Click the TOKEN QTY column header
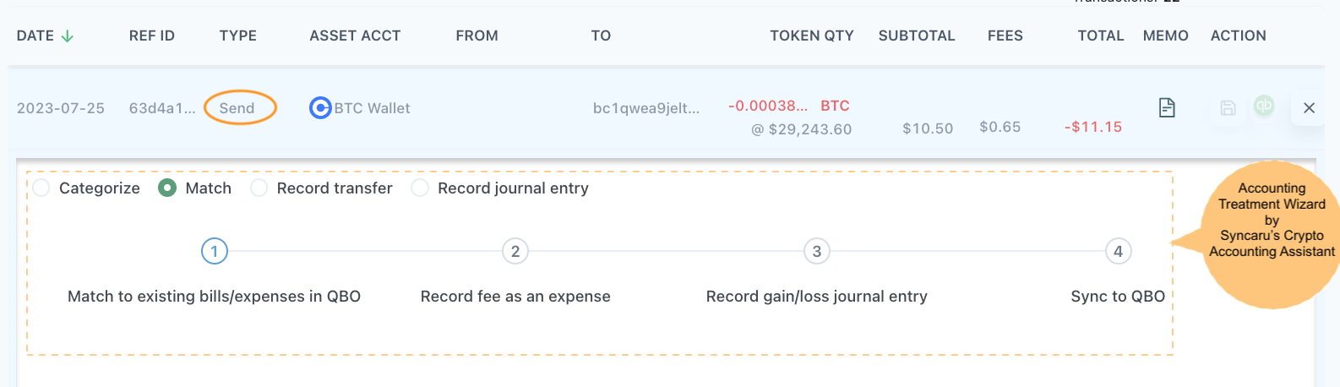The width and height of the screenshot is (1340, 387). (x=812, y=35)
